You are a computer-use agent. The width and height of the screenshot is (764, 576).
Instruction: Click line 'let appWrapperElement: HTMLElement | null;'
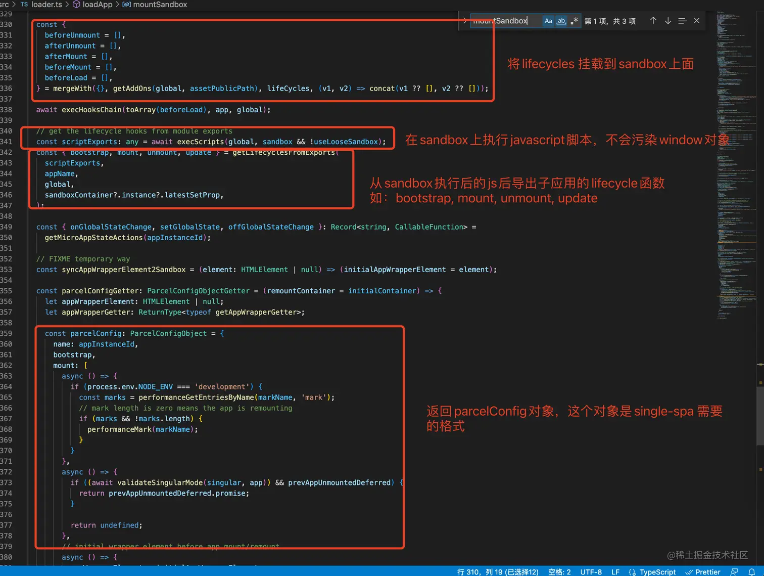click(134, 301)
